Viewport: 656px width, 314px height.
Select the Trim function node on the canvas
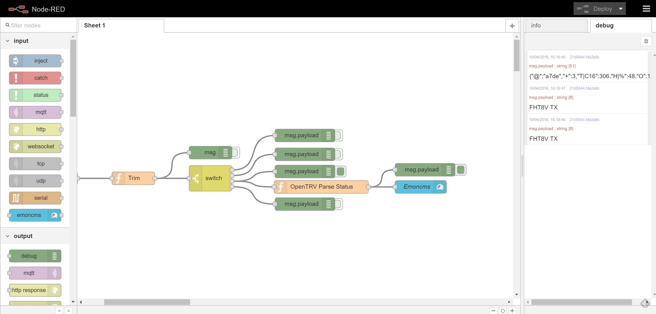tap(133, 178)
